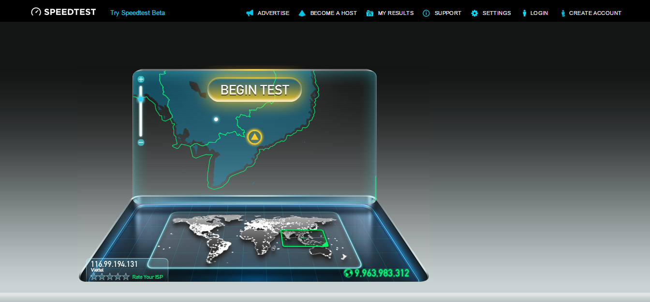Click the Advertise megaphone icon

click(250, 13)
